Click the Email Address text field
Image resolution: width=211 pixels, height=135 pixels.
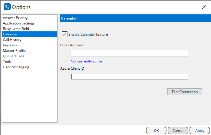coord(129,53)
